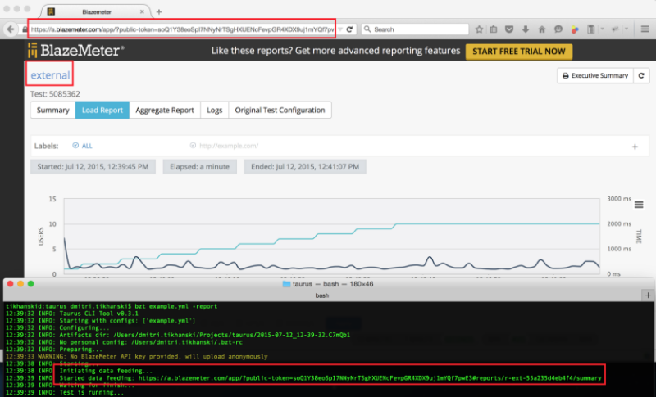656x397 pixels.
Task: Click START FREE TRIAL NOW button
Action: click(x=519, y=52)
